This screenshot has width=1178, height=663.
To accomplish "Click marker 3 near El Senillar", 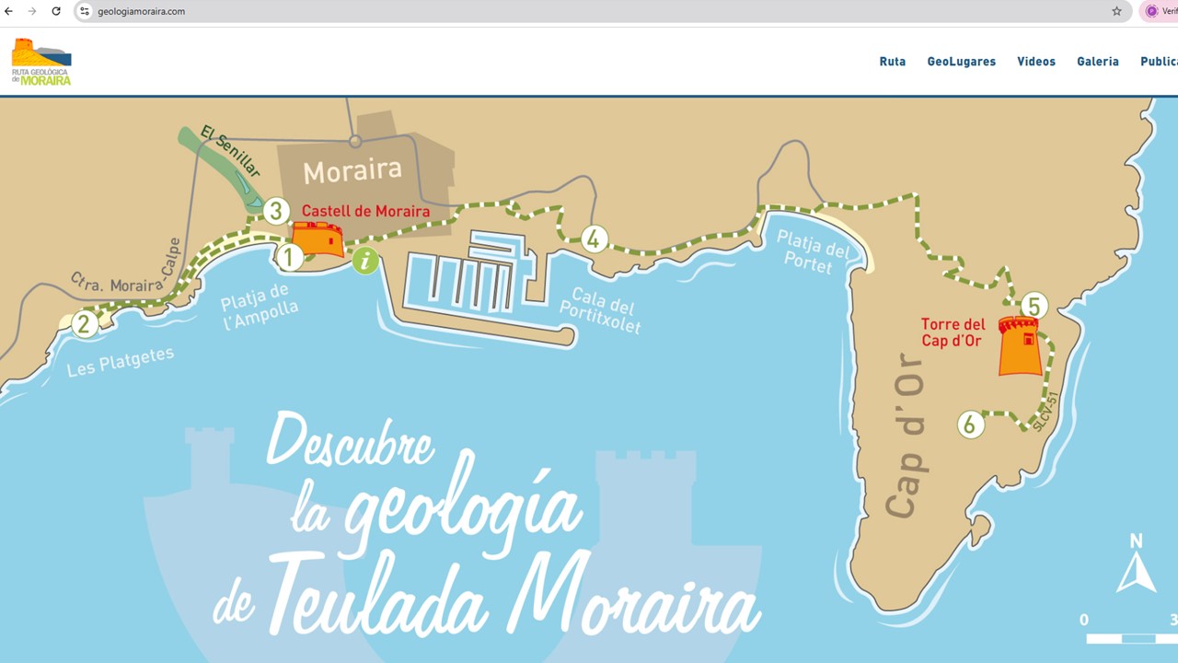I will click(276, 211).
